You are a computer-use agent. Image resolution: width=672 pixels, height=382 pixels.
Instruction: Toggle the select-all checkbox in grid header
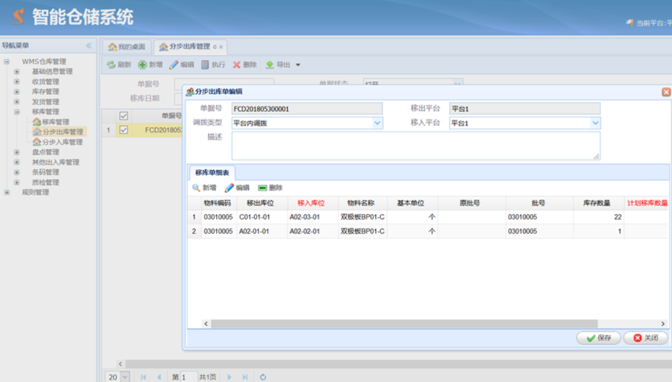tap(124, 116)
